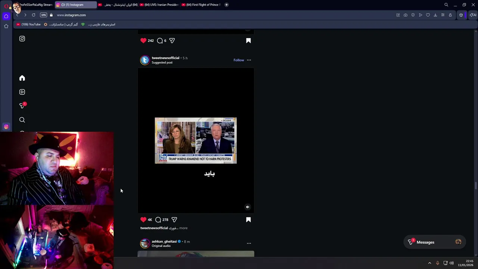478x269 pixels.
Task: Open the گیم گریپ bookmark
Action: 61,24
